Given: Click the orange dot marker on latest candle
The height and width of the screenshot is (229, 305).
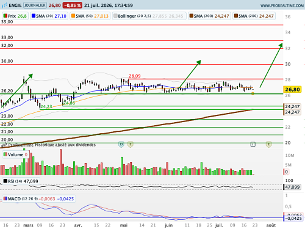Looking at the screenshot, I should (253, 93).
